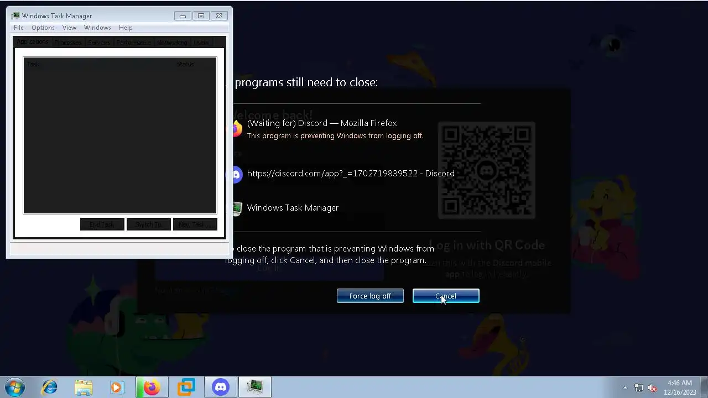Click the New Task button

pyautogui.click(x=195, y=224)
